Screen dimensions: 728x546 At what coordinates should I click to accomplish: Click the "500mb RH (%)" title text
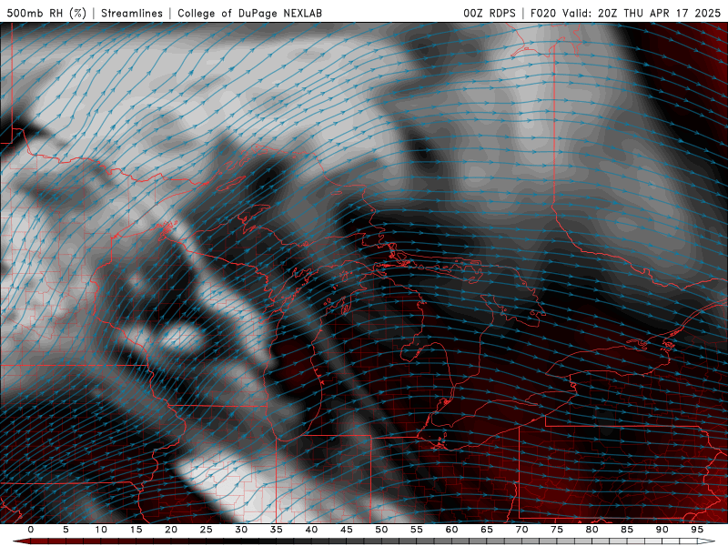point(46,13)
